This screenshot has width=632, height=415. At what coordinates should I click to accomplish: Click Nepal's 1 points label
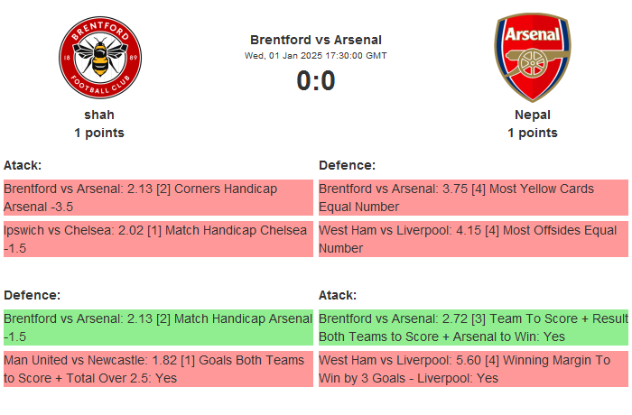click(533, 133)
